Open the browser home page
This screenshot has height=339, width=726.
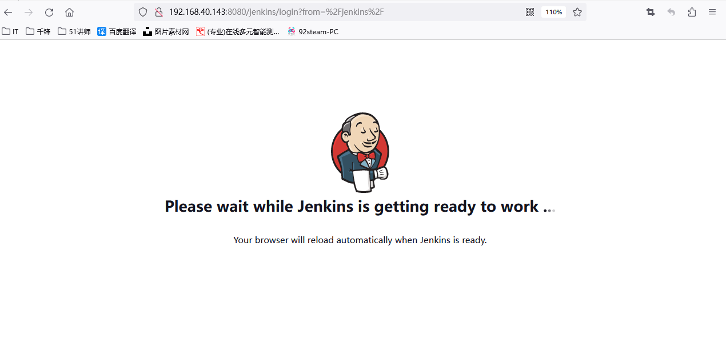point(69,12)
